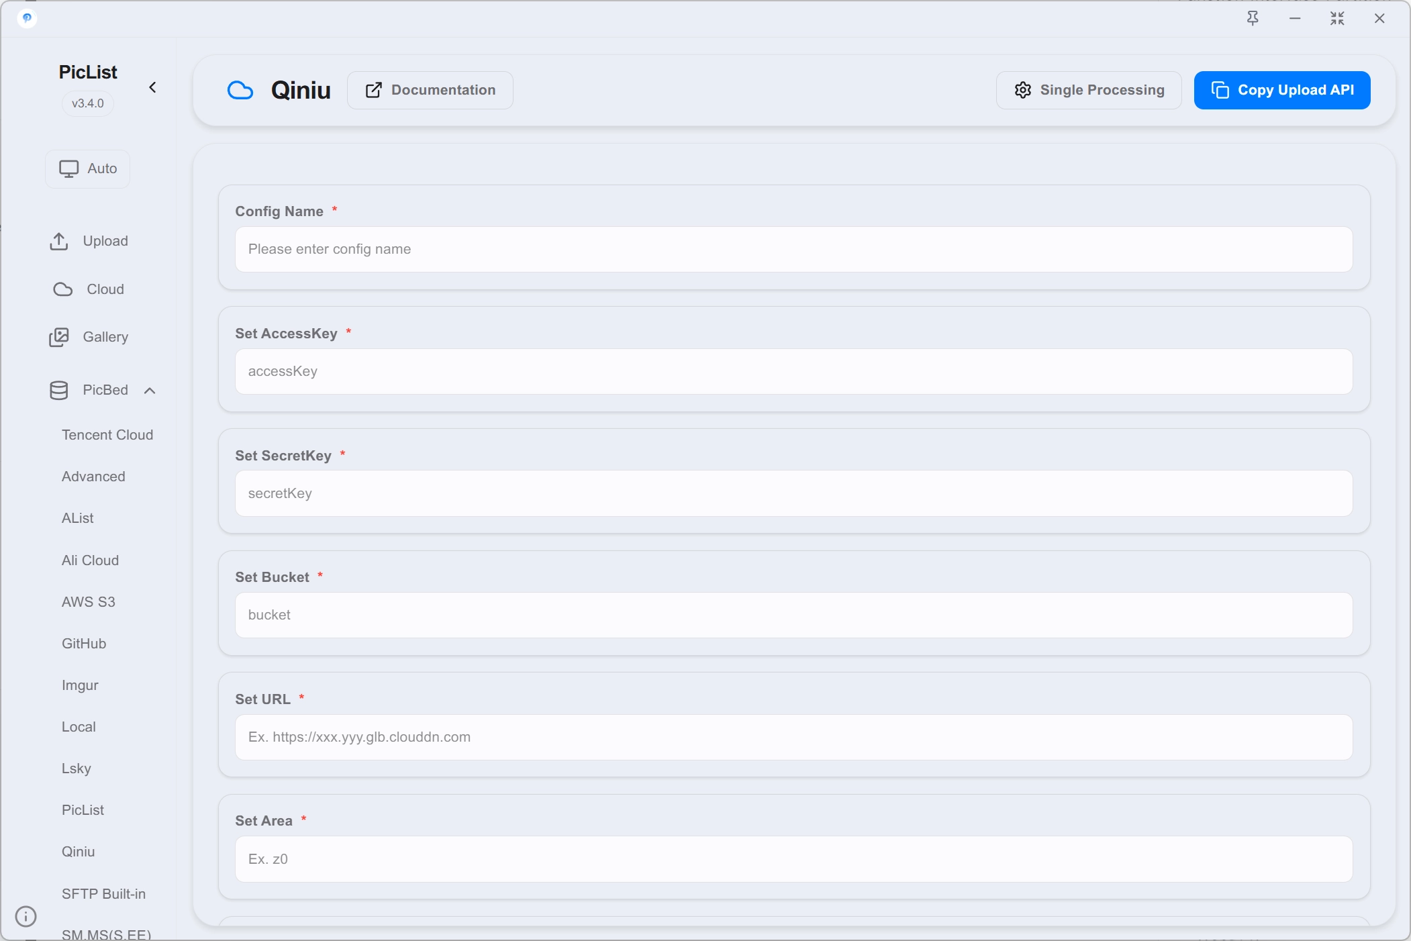Viewport: 1411px width, 941px height.
Task: Select Local picbed
Action: tap(79, 727)
